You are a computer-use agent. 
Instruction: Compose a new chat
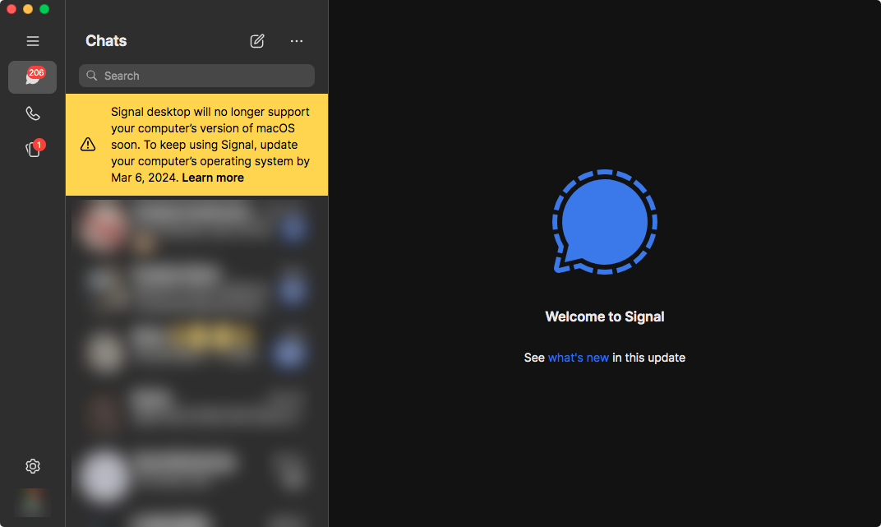click(x=256, y=41)
